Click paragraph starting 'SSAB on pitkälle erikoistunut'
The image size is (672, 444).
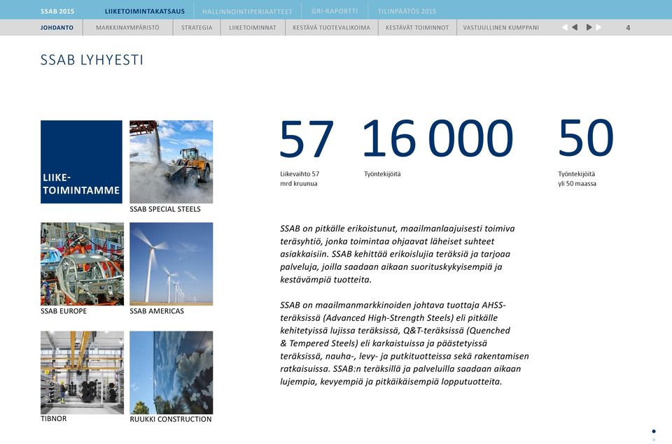398,254
